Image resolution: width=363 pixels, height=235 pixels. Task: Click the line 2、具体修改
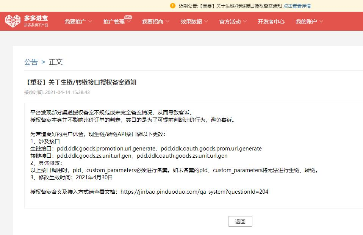click(x=46, y=163)
